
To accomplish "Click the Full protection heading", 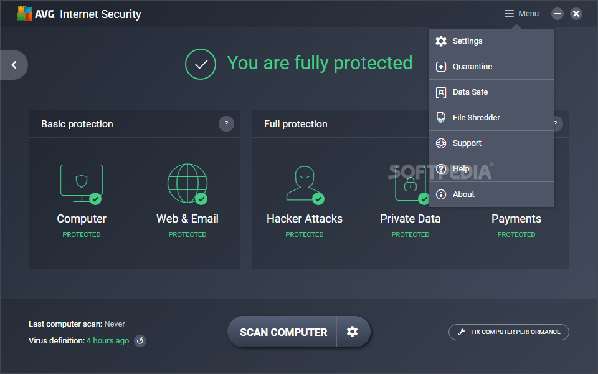I will point(295,124).
